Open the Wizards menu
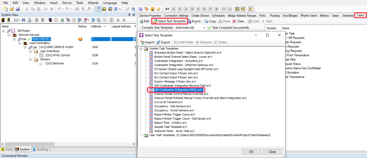Screen dimensions: 367x158 93,3
